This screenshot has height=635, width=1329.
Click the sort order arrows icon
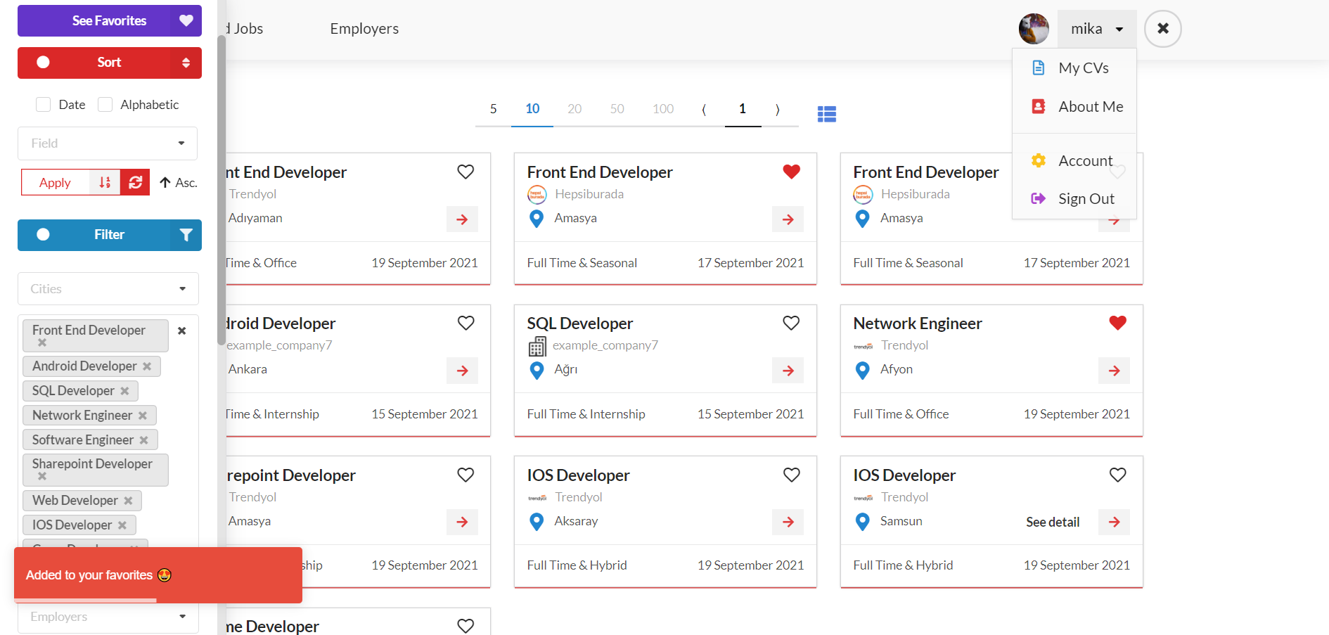click(x=105, y=183)
